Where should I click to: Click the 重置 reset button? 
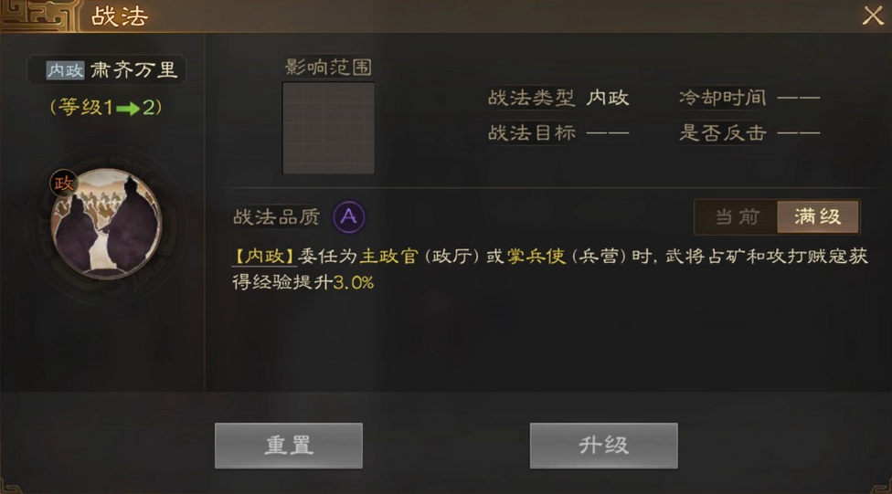(x=289, y=446)
